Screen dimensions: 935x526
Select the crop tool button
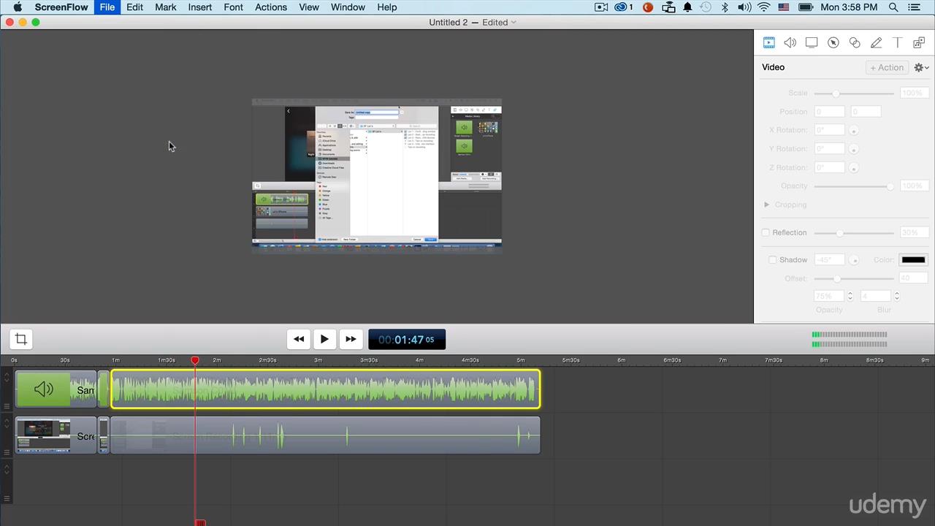click(21, 339)
